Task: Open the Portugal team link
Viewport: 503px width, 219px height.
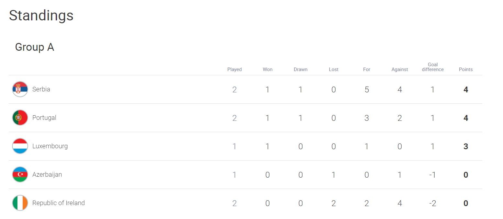Action: pyautogui.click(x=44, y=118)
